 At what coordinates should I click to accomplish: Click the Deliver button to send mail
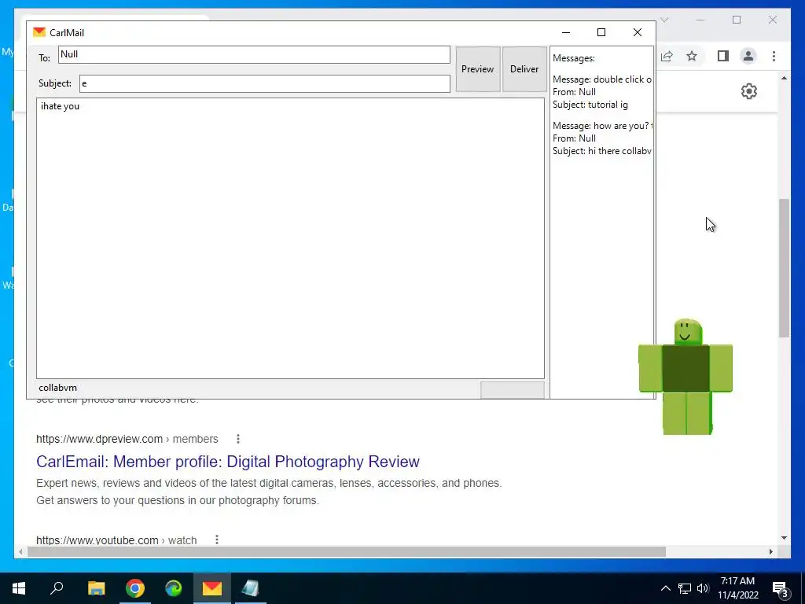pyautogui.click(x=524, y=69)
